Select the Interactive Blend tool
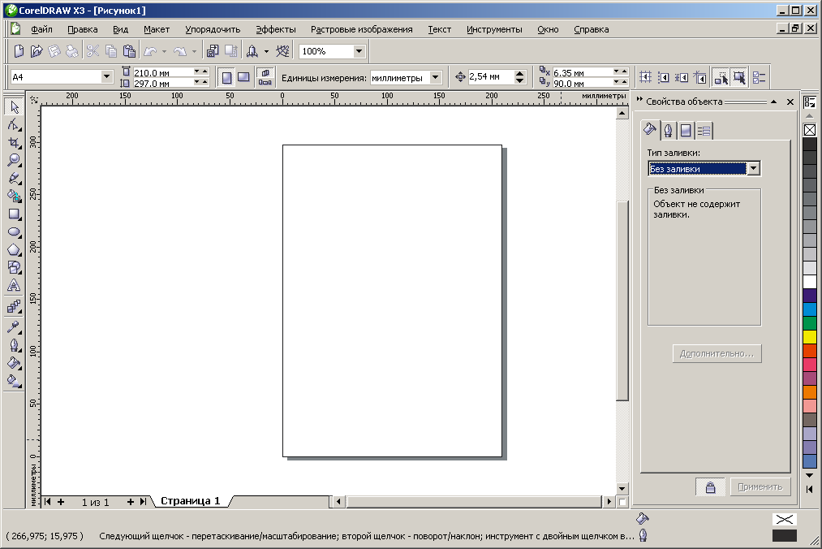This screenshot has height=549, width=822. tap(14, 306)
